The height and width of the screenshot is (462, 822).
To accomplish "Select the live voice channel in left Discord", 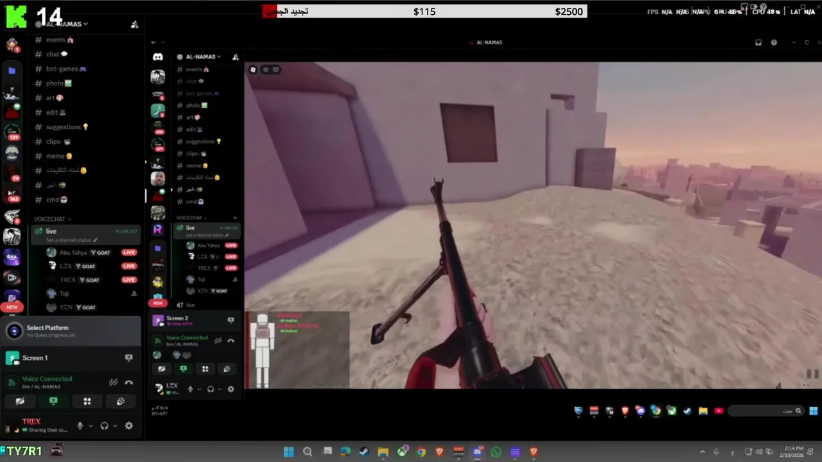I will click(85, 234).
